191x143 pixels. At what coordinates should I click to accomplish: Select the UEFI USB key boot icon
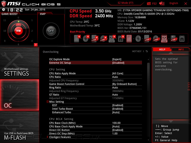112,39
